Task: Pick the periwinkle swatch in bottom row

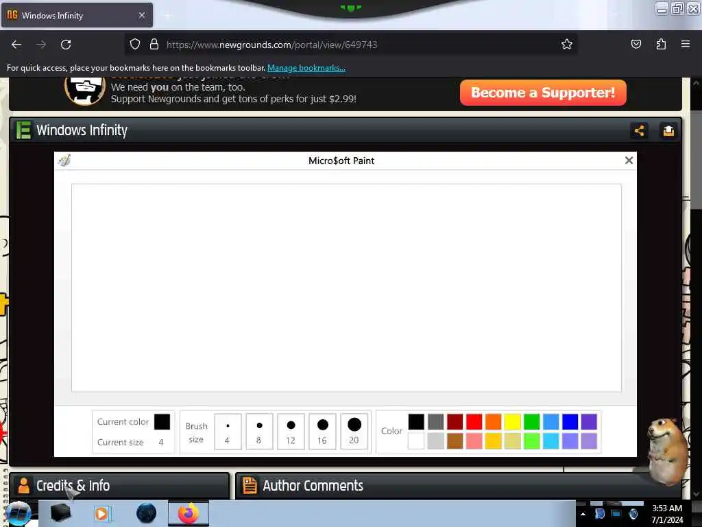Action: coord(570,441)
